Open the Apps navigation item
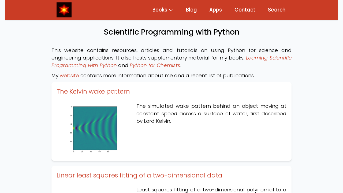The image size is (343, 193). (215, 10)
